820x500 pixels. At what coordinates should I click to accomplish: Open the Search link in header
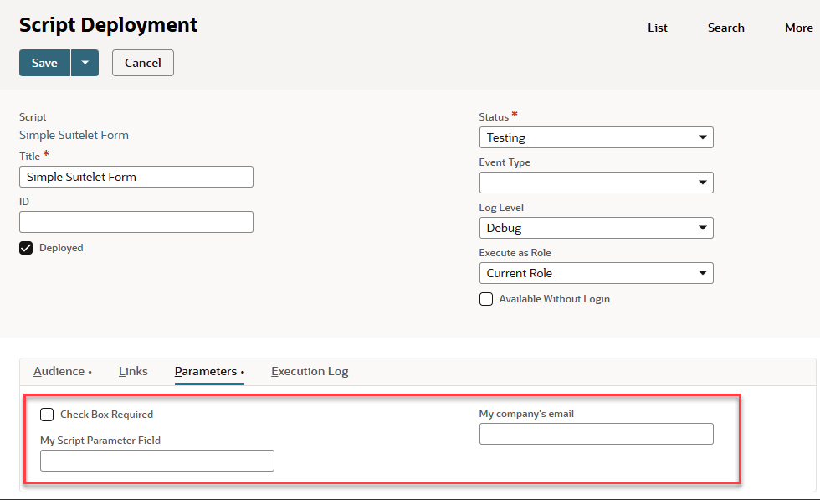[725, 28]
